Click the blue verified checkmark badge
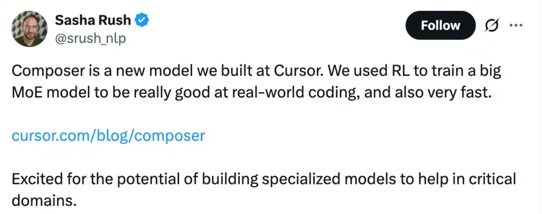 pyautogui.click(x=143, y=20)
